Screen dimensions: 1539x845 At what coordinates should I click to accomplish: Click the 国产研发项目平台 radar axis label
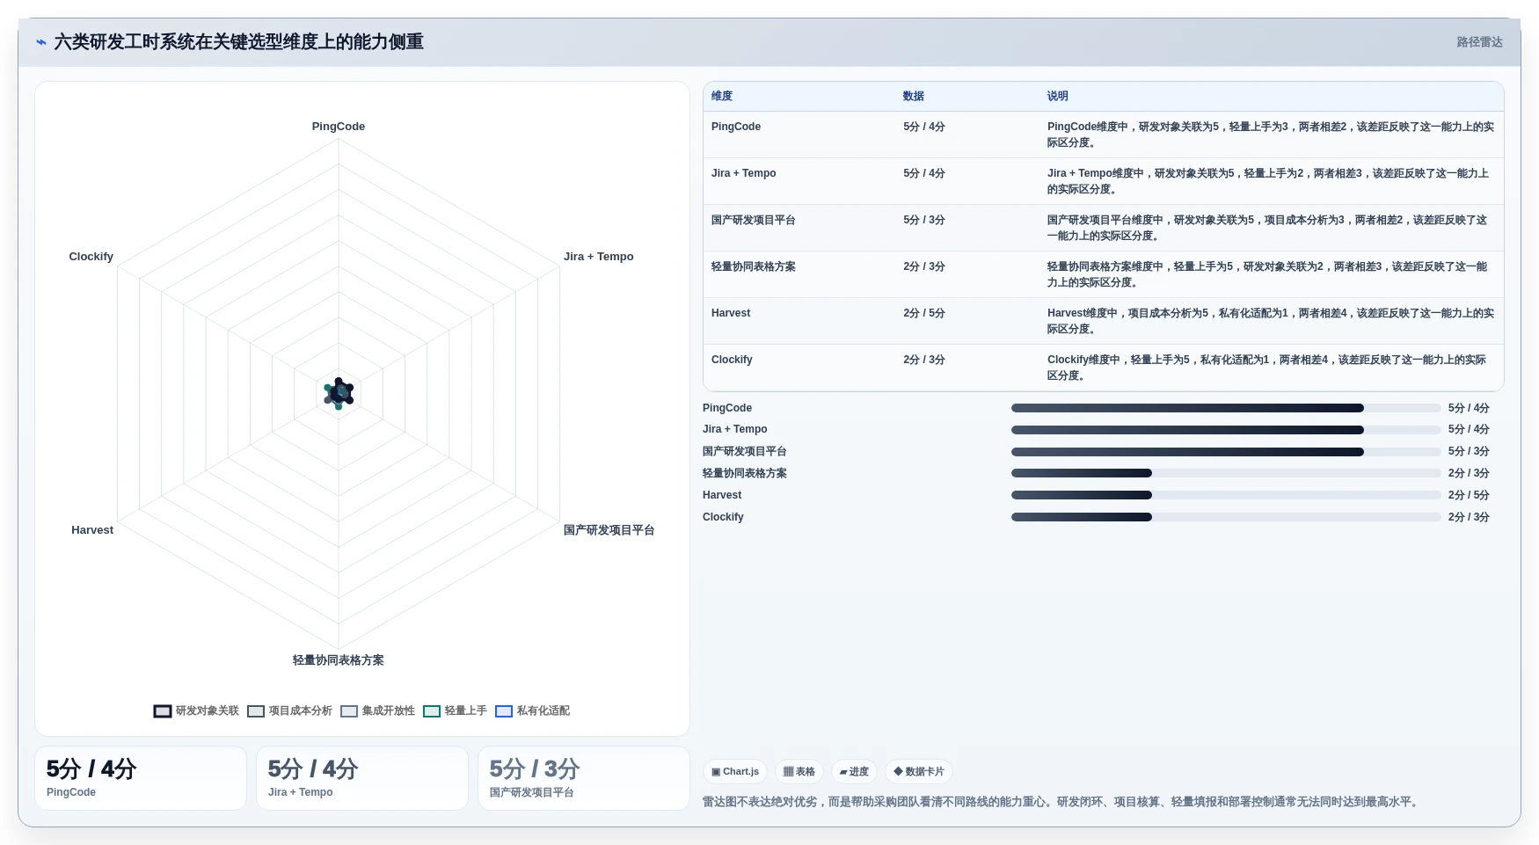tap(609, 530)
